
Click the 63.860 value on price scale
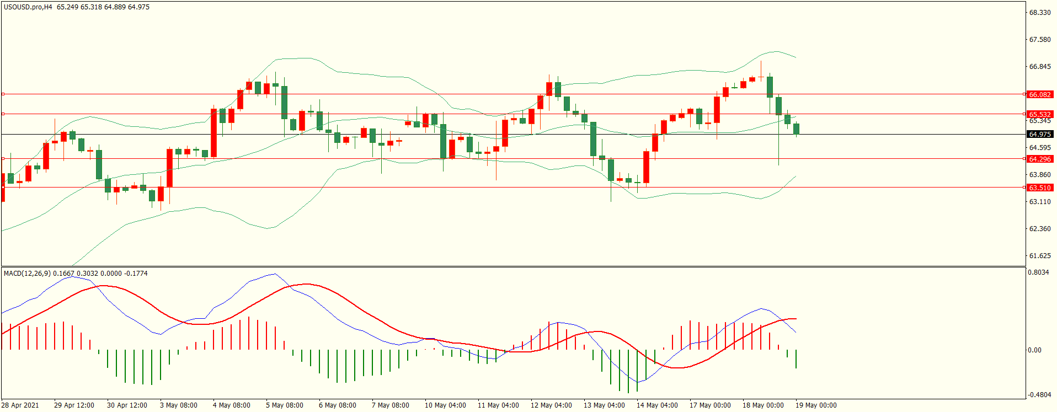1040,174
